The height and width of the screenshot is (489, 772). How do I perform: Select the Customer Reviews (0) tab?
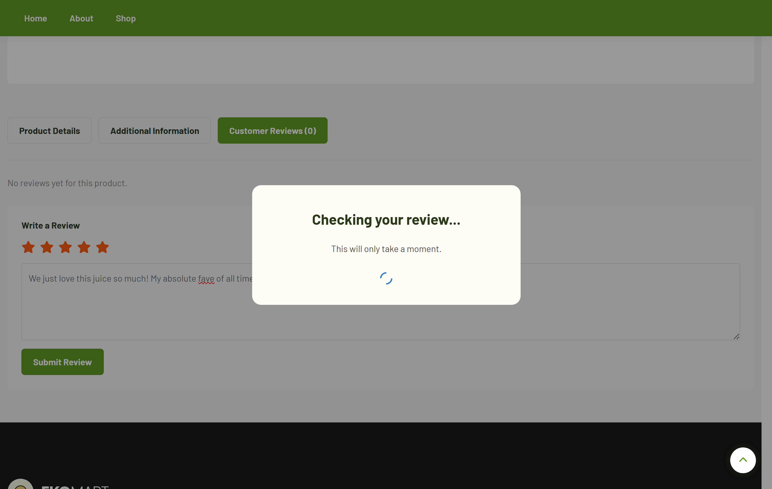pyautogui.click(x=273, y=131)
